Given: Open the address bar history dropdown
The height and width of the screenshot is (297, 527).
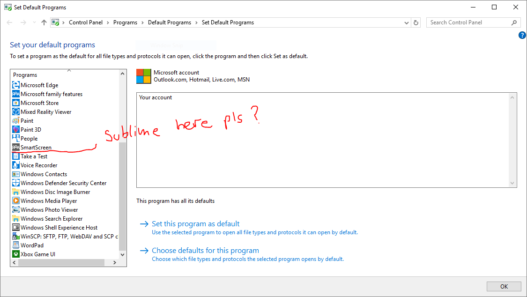Looking at the screenshot, I should tap(406, 22).
